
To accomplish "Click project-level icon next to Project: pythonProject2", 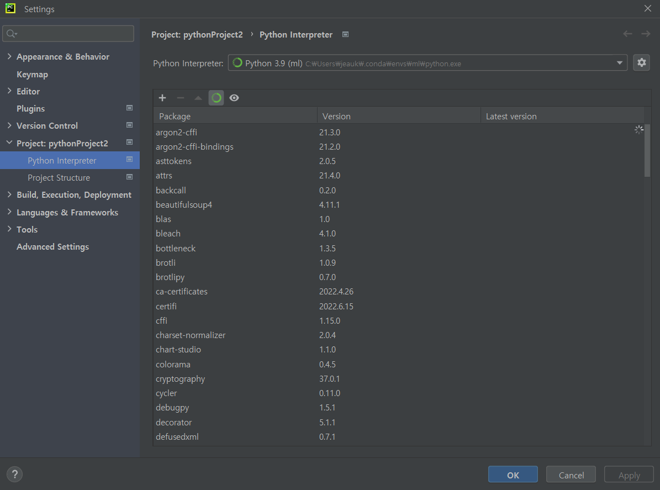I will click(x=130, y=143).
